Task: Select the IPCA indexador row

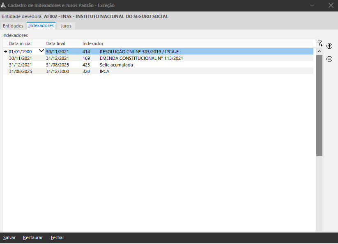Action: coord(159,71)
